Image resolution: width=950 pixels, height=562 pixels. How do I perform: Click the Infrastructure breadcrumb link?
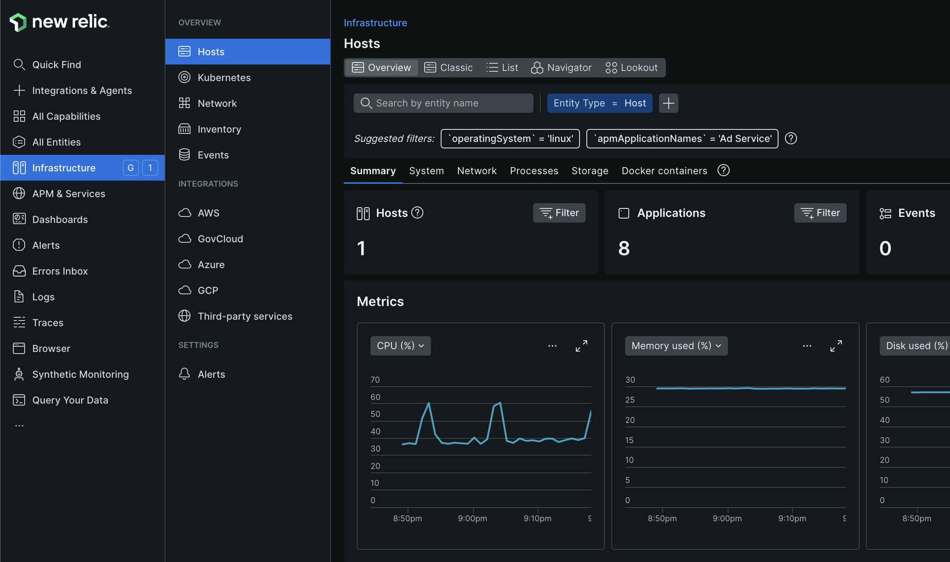tap(375, 23)
